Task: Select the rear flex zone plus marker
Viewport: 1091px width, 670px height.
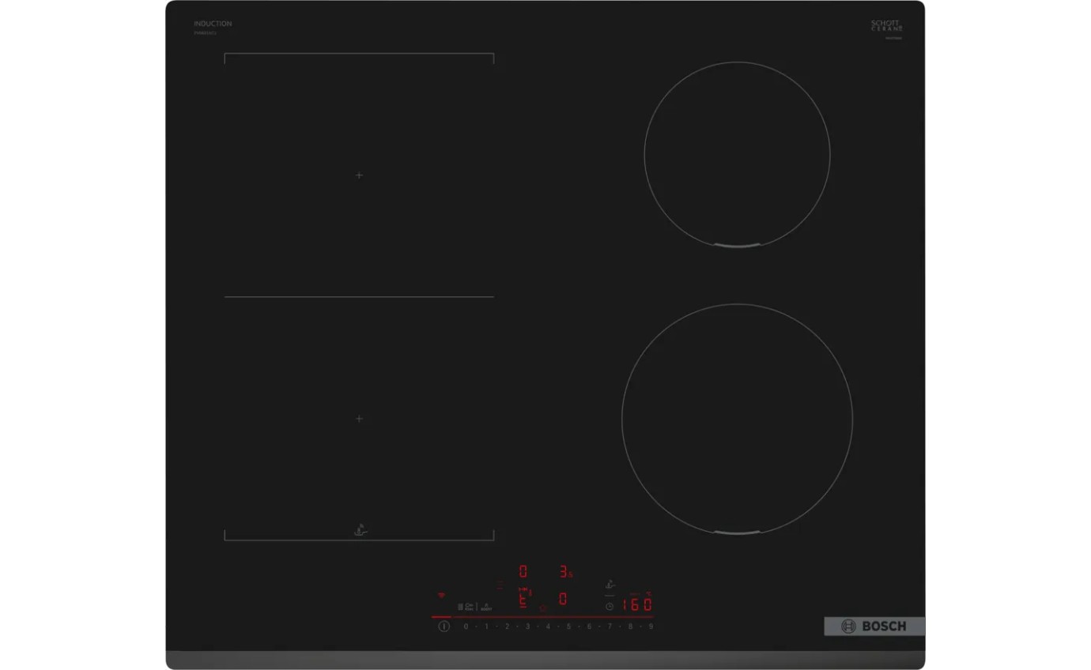Action: point(359,175)
